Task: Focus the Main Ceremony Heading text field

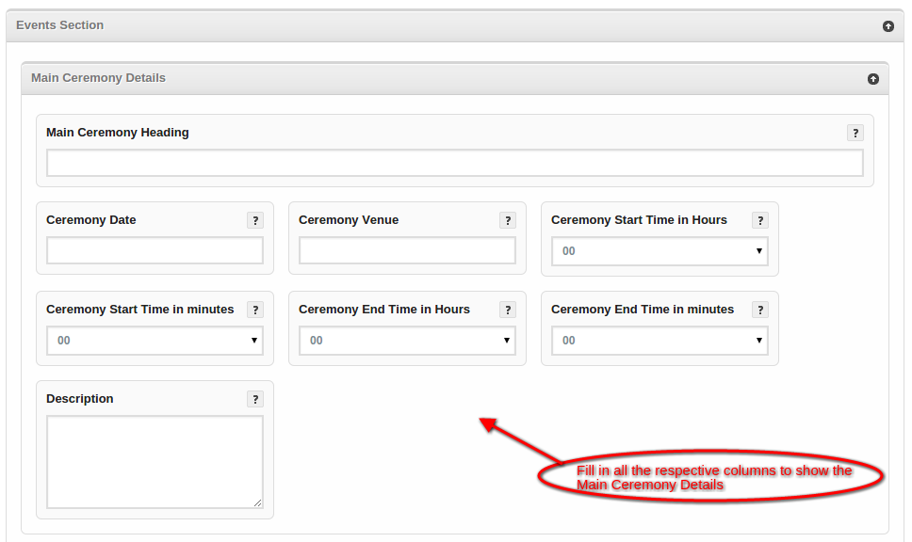Action: 454,164
